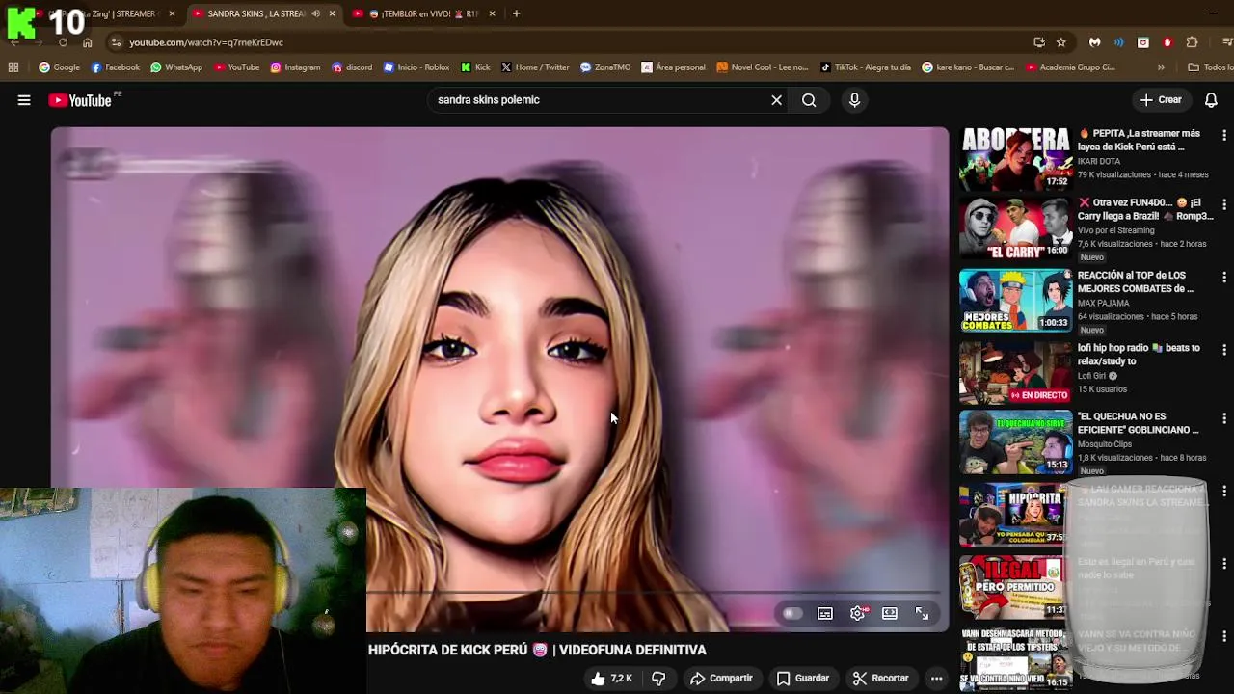Open the discord bookmark
Viewport: 1234px width, 694px height.
point(351,67)
